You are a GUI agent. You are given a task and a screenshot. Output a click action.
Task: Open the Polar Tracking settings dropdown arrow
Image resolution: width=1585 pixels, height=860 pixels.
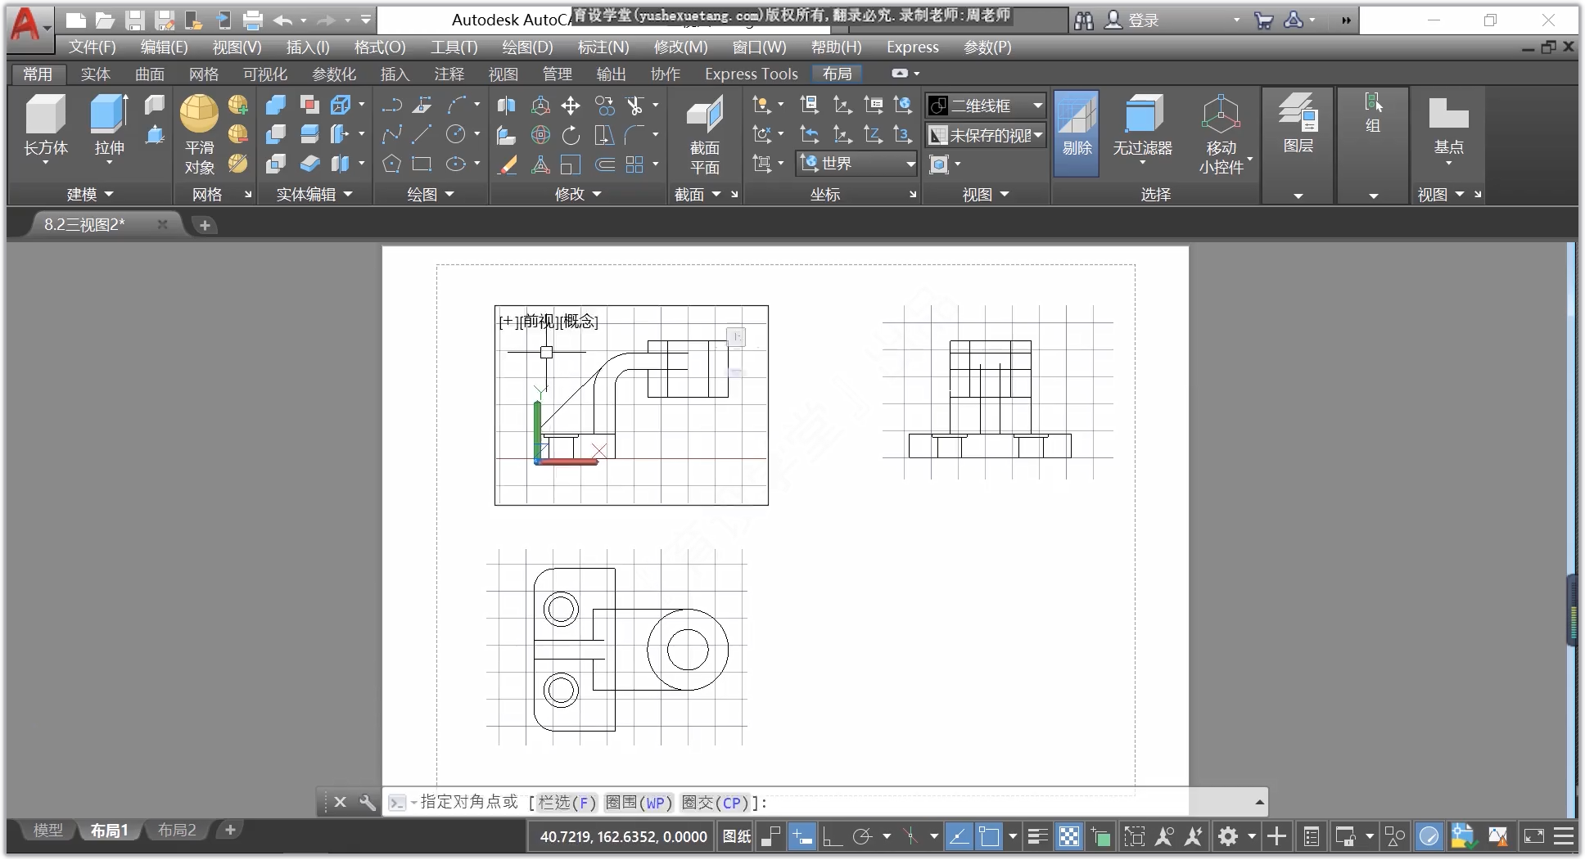tap(886, 836)
